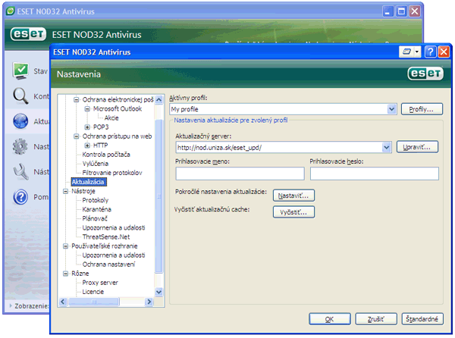This screenshot has height=338, width=455.
Task: Click tree horizontal scrollbar left arrow
Action: click(x=63, y=302)
